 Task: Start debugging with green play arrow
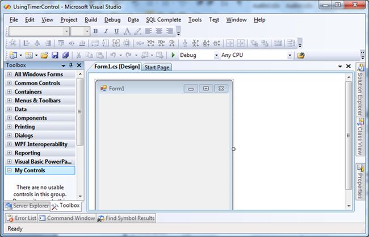click(173, 55)
